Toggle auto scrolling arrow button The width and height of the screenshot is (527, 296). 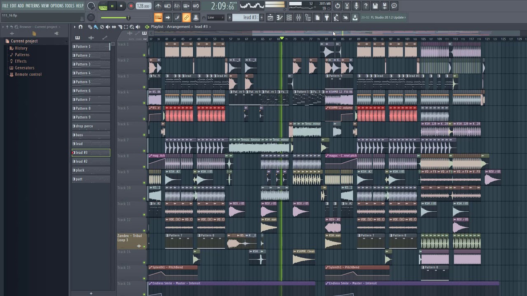pos(168,17)
